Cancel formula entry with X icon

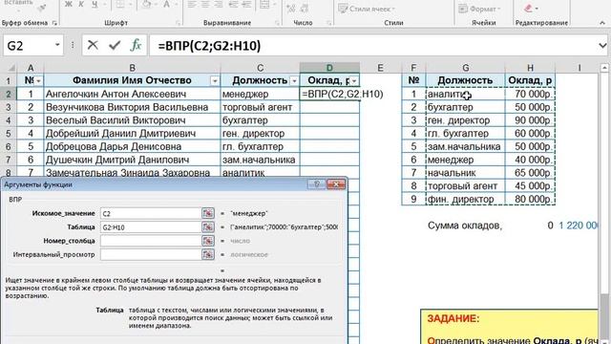point(93,45)
